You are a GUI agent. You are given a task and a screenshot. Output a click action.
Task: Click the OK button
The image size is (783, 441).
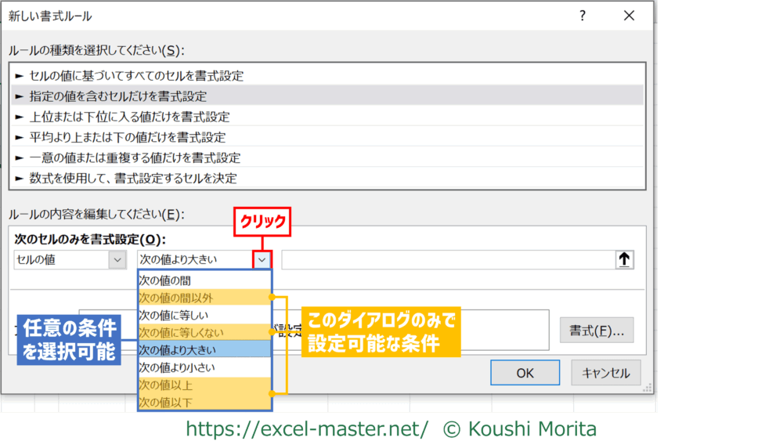click(x=525, y=373)
